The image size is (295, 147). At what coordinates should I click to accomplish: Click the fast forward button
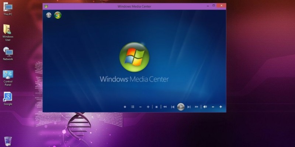pyautogui.click(x=197, y=107)
